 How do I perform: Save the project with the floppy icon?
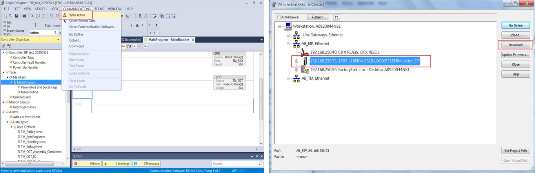click(x=16, y=16)
